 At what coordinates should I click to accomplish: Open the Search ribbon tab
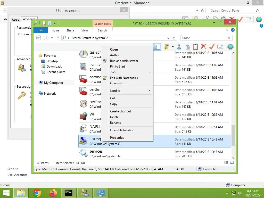point(102,30)
